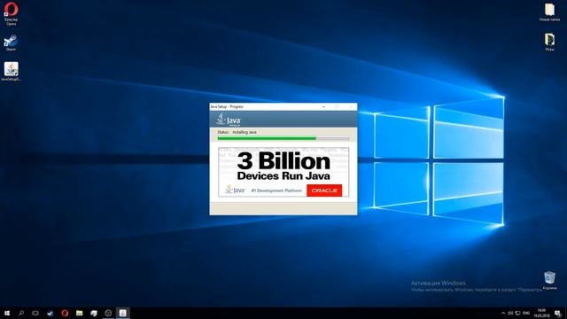
Task: Open the Action Center notifications
Action: click(x=557, y=313)
